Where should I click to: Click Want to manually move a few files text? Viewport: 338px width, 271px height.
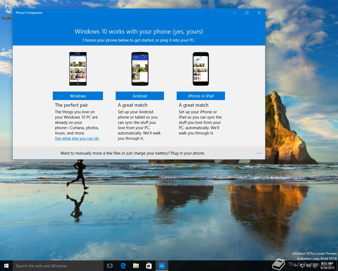[133, 153]
